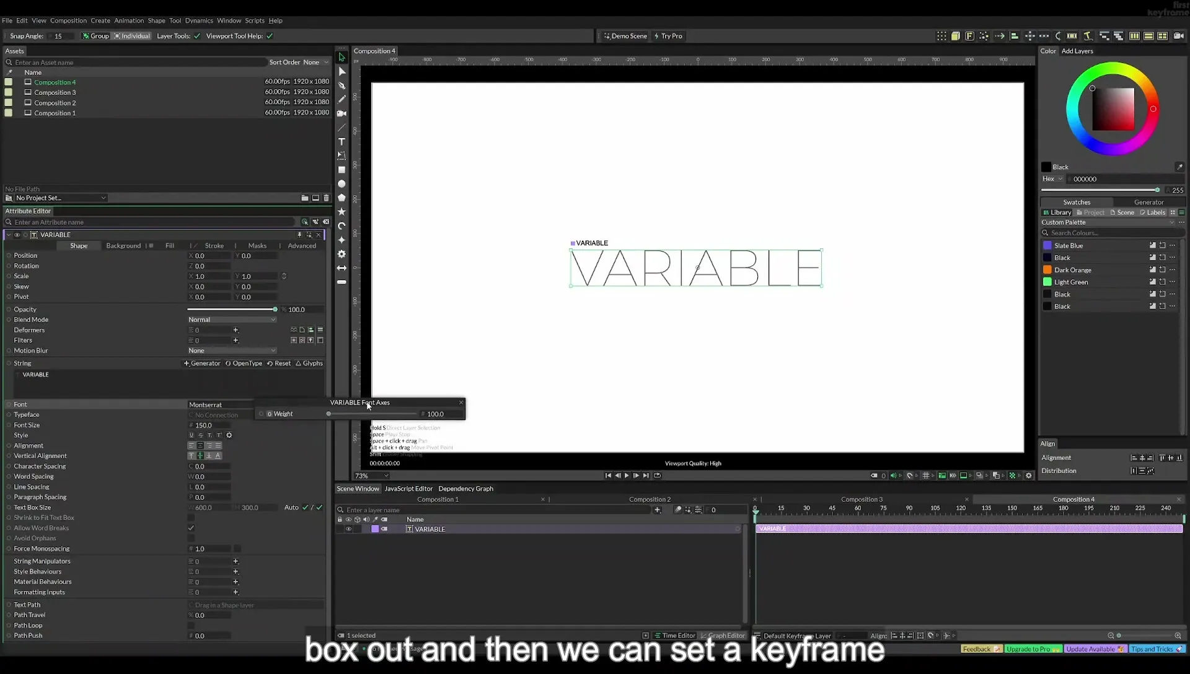The height and width of the screenshot is (674, 1190).
Task: Open the Animation menu
Action: 129,20
